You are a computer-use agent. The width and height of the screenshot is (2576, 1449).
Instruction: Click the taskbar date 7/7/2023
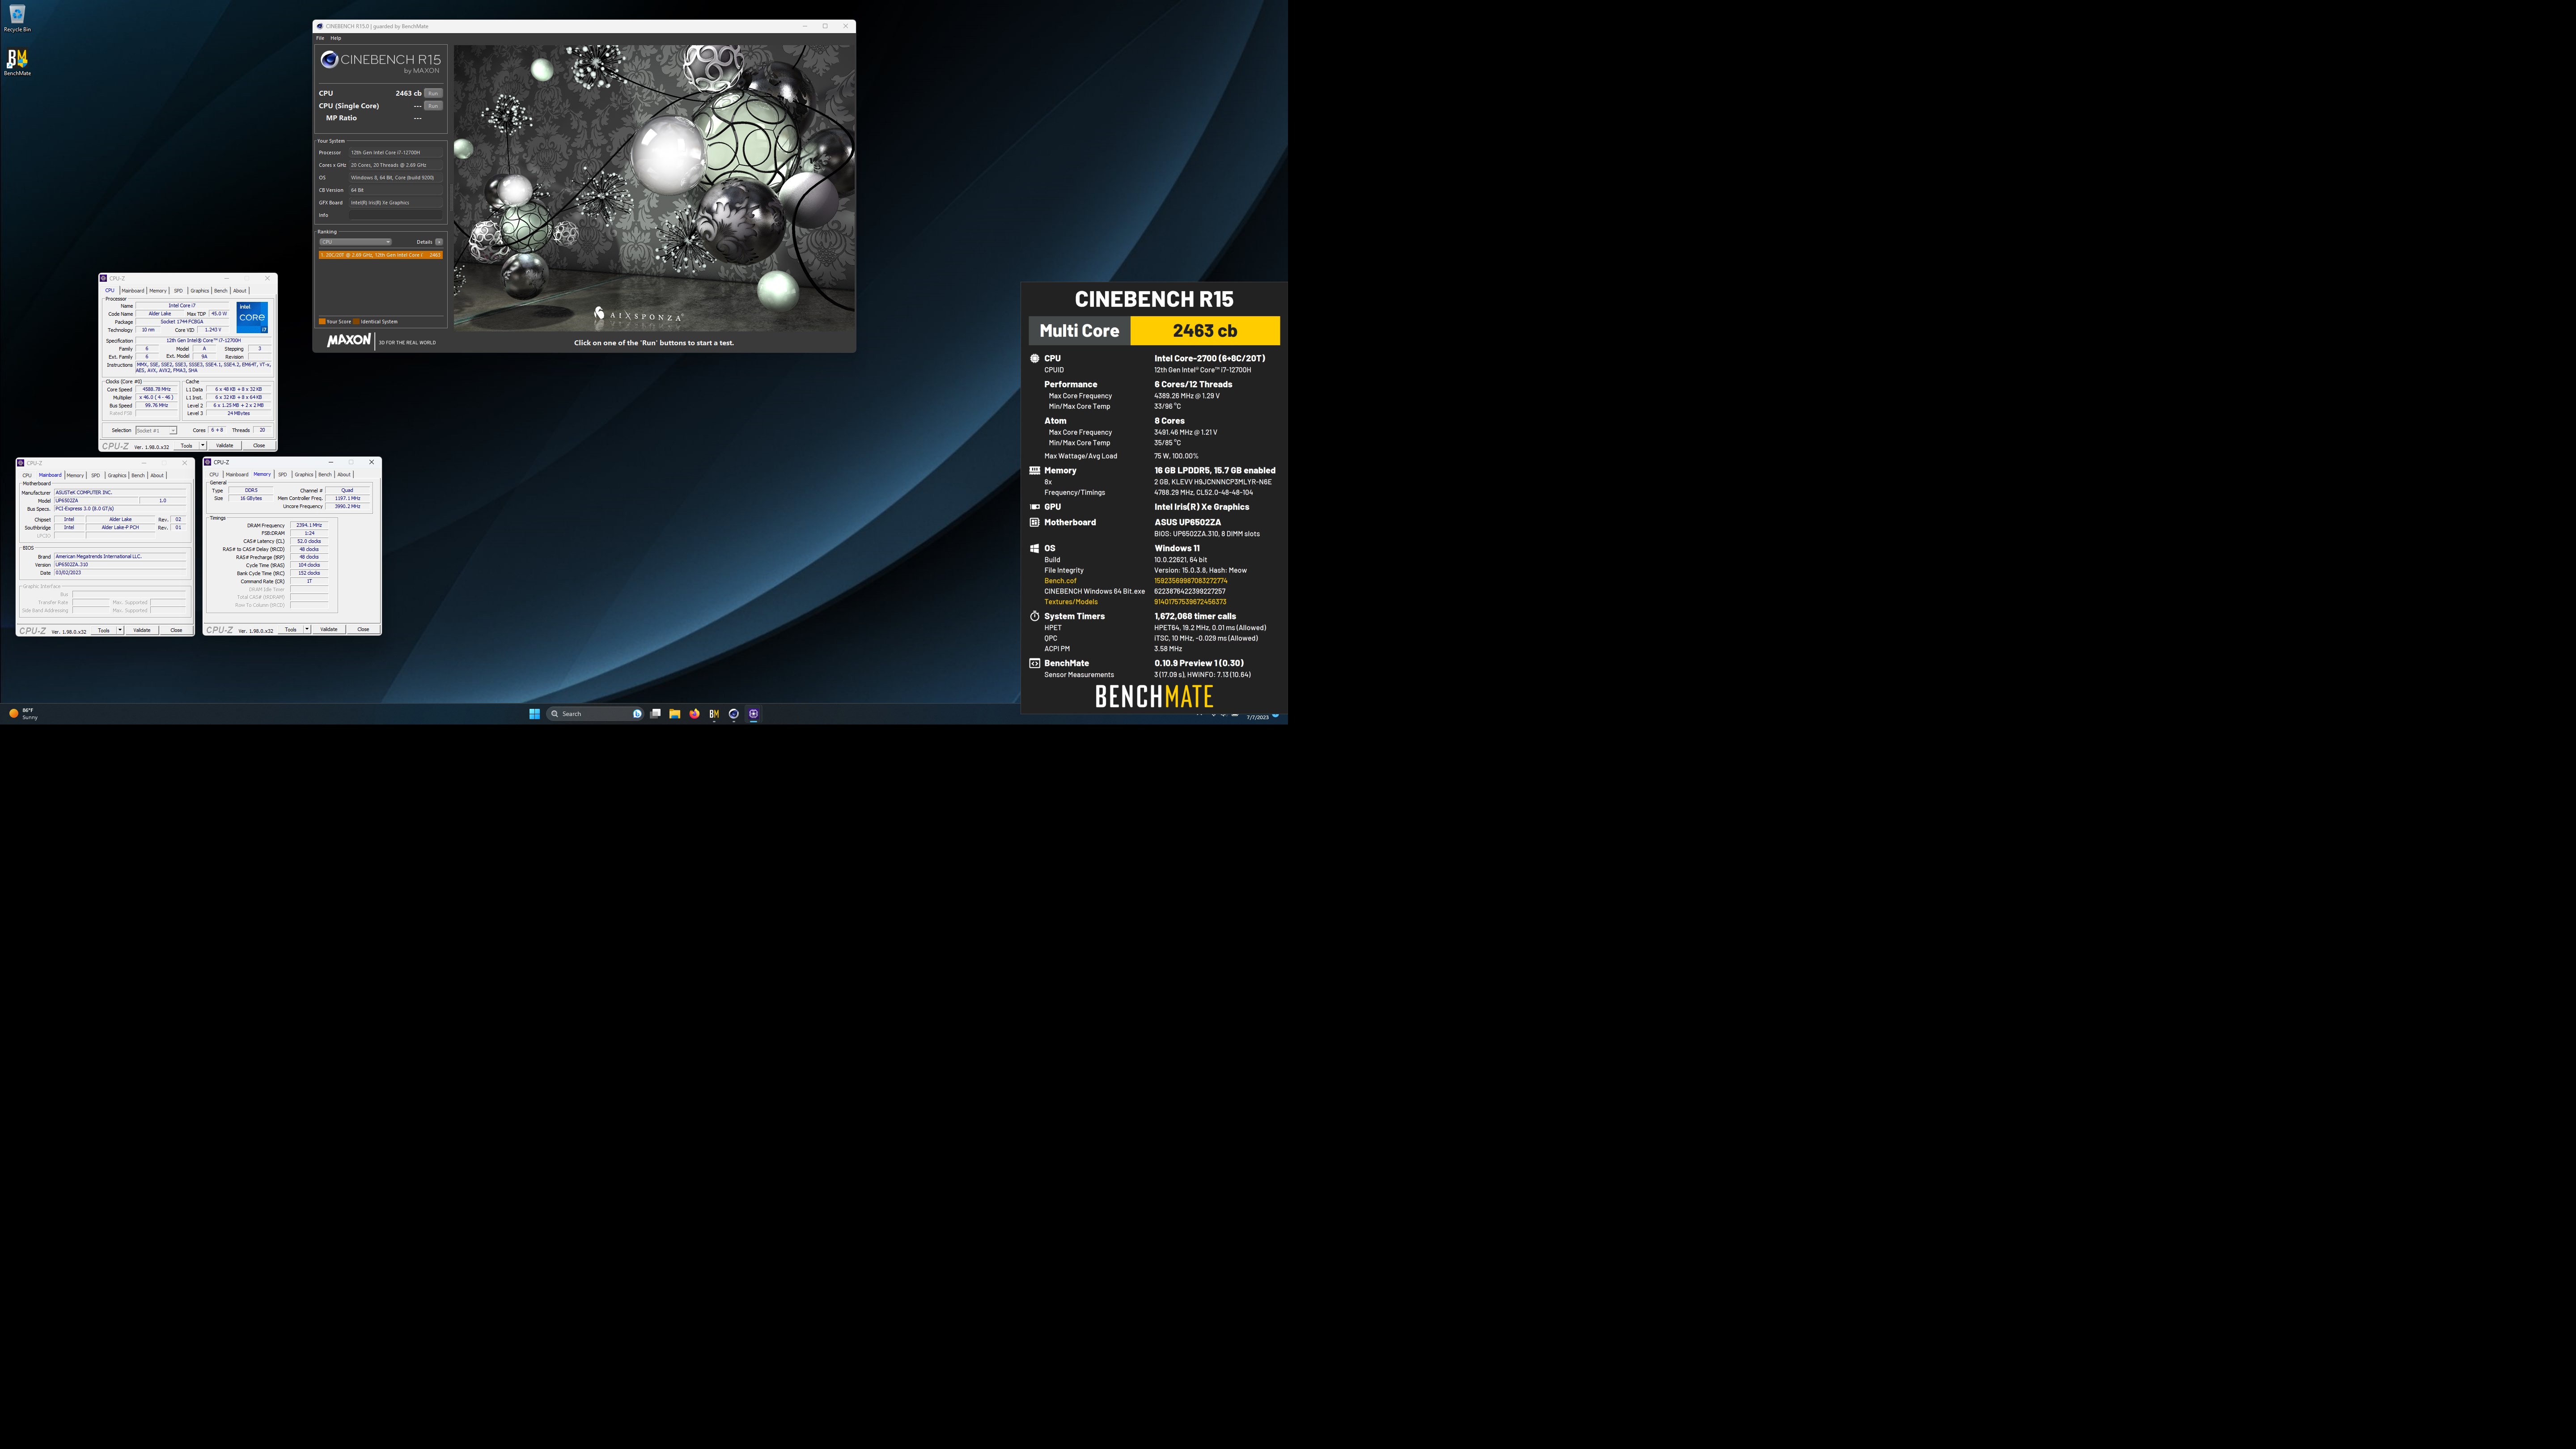(x=1258, y=717)
